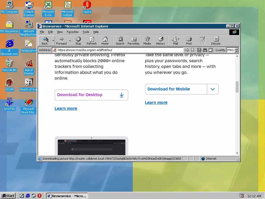The image size is (265, 199).
Task: Select the My Documents desktop icon
Action: (10, 27)
